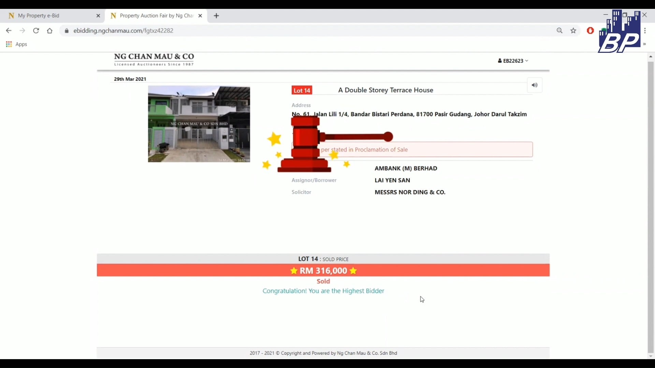
Task: Click the borrower name LAI YEN SAN
Action: (x=392, y=180)
